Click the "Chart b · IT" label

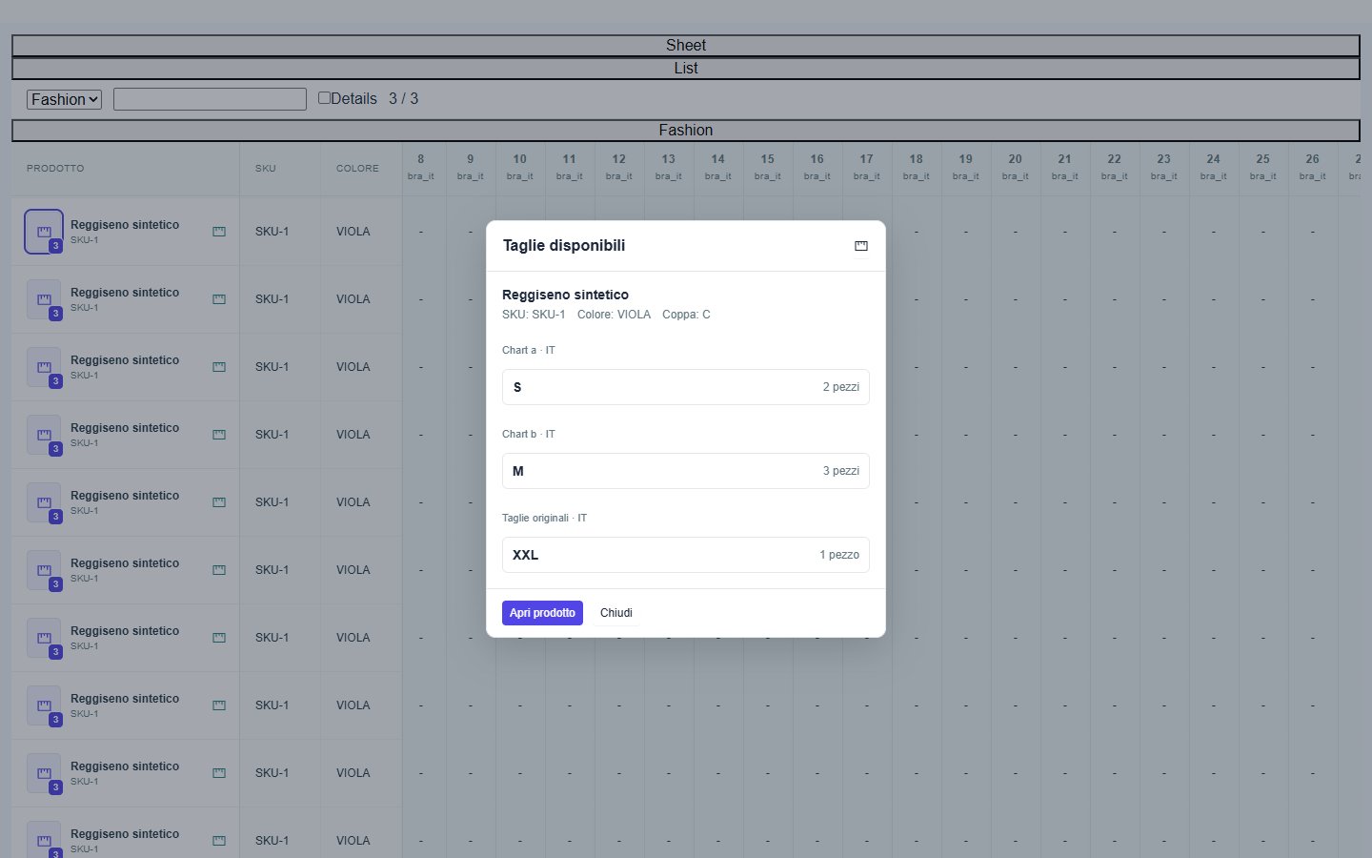[529, 434]
